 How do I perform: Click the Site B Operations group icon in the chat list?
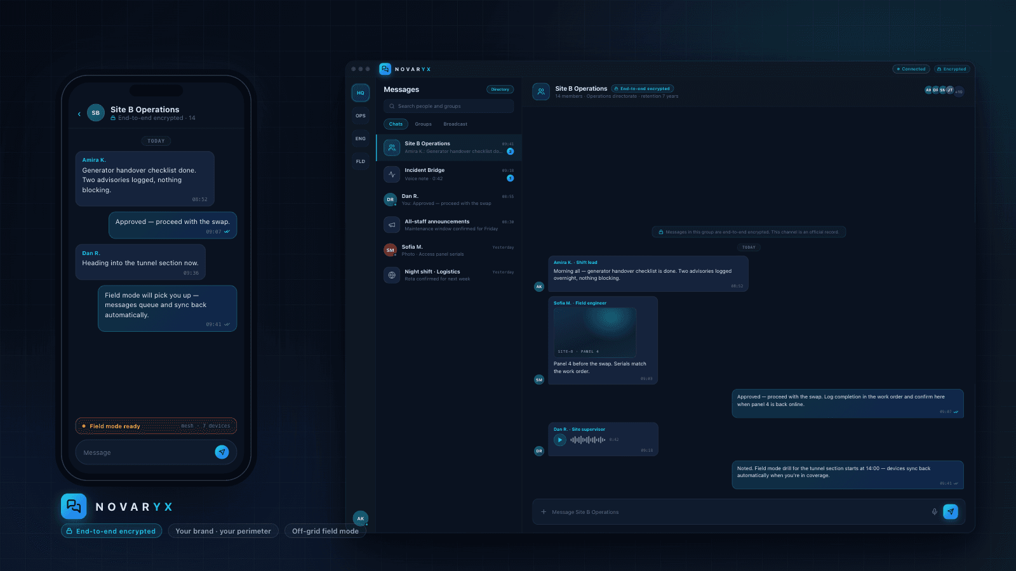point(392,147)
